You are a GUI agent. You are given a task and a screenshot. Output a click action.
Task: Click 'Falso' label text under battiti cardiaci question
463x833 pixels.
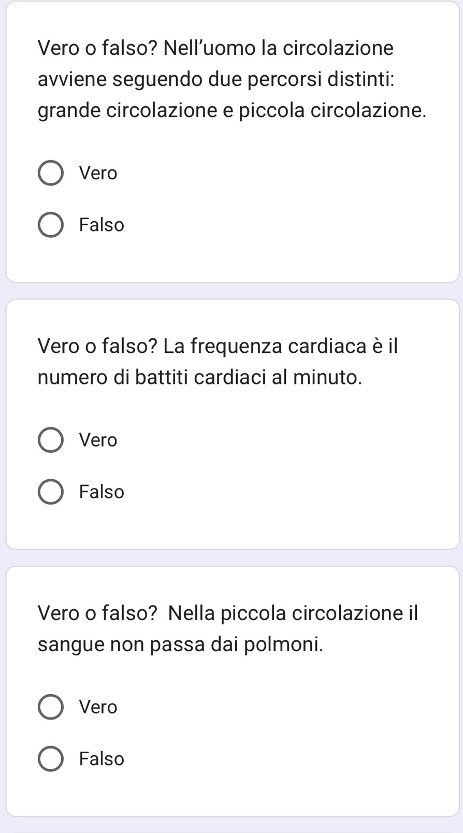[102, 492]
